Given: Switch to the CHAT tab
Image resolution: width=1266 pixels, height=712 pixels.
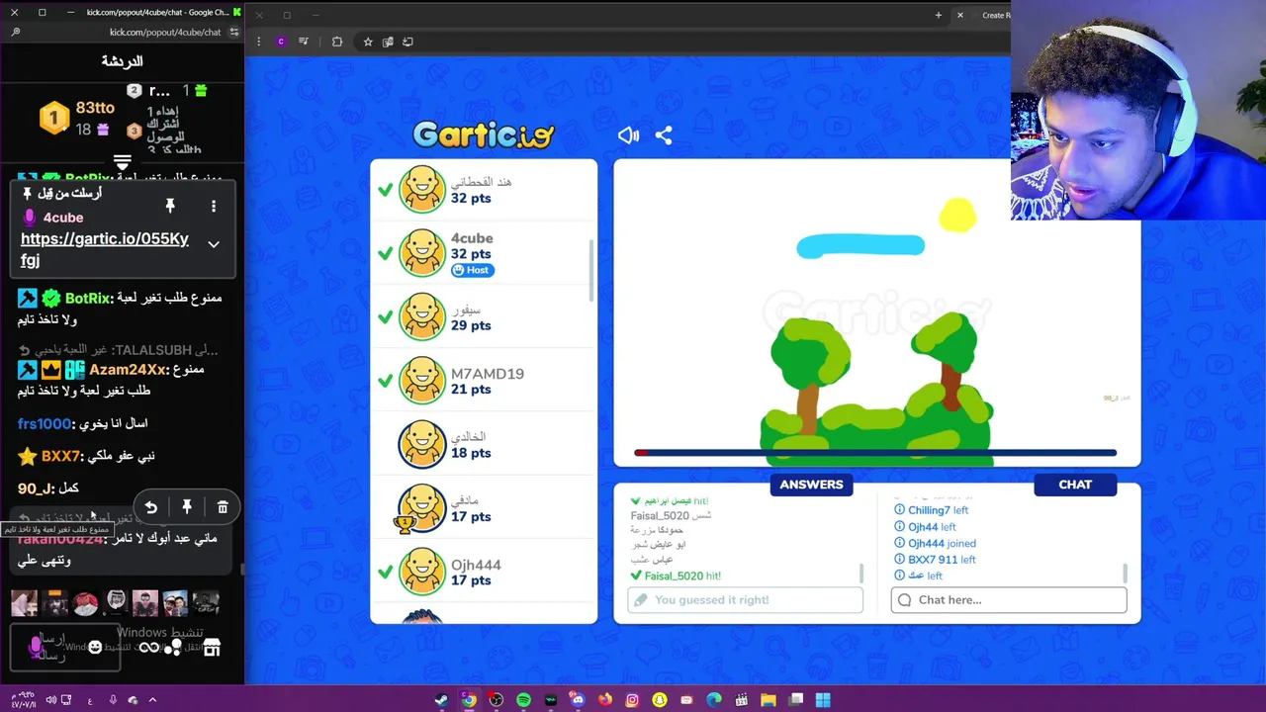Looking at the screenshot, I should pyautogui.click(x=1075, y=485).
